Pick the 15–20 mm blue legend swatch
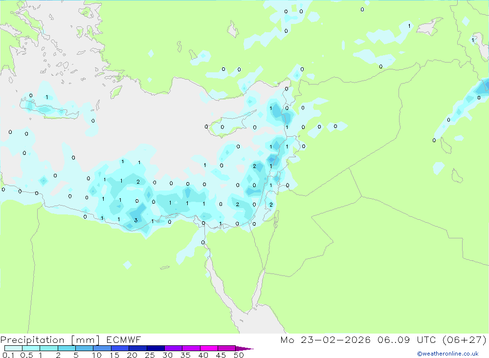 pos(120,348)
